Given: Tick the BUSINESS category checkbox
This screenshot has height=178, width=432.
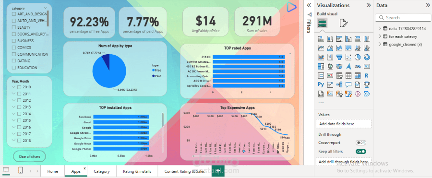Looking at the screenshot, I should [13, 41].
